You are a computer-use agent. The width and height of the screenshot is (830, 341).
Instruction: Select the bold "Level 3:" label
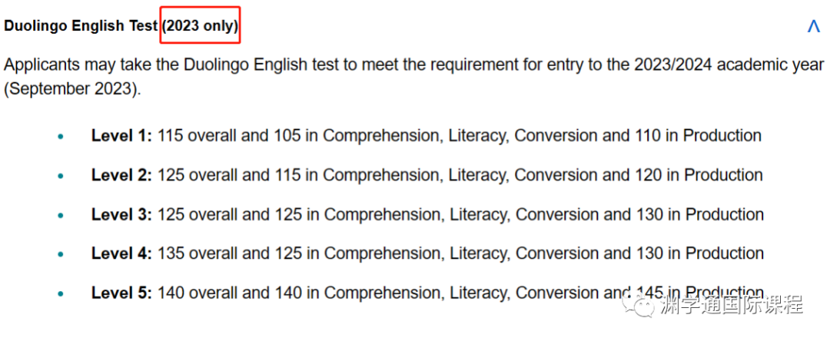pyautogui.click(x=121, y=214)
